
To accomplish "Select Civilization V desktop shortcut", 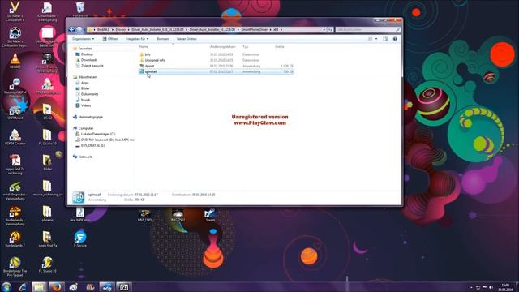I will click(x=15, y=11).
